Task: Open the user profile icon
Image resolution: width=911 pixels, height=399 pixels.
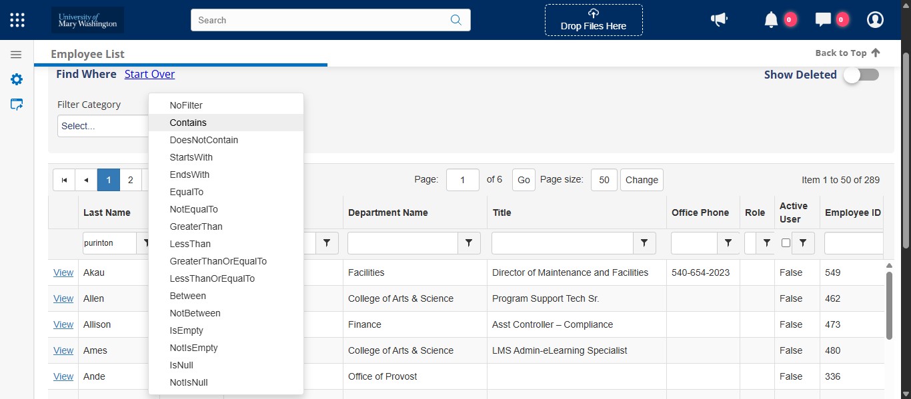Action: point(875,20)
